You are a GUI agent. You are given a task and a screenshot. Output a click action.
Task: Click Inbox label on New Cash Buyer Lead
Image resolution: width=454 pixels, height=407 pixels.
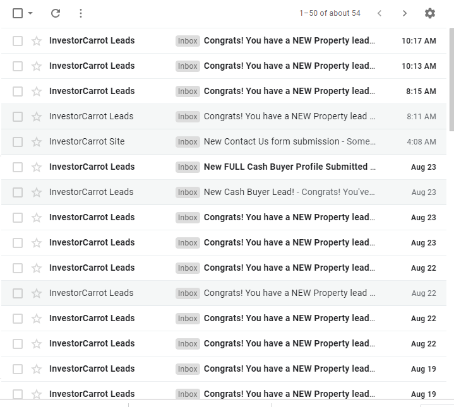[x=188, y=192]
